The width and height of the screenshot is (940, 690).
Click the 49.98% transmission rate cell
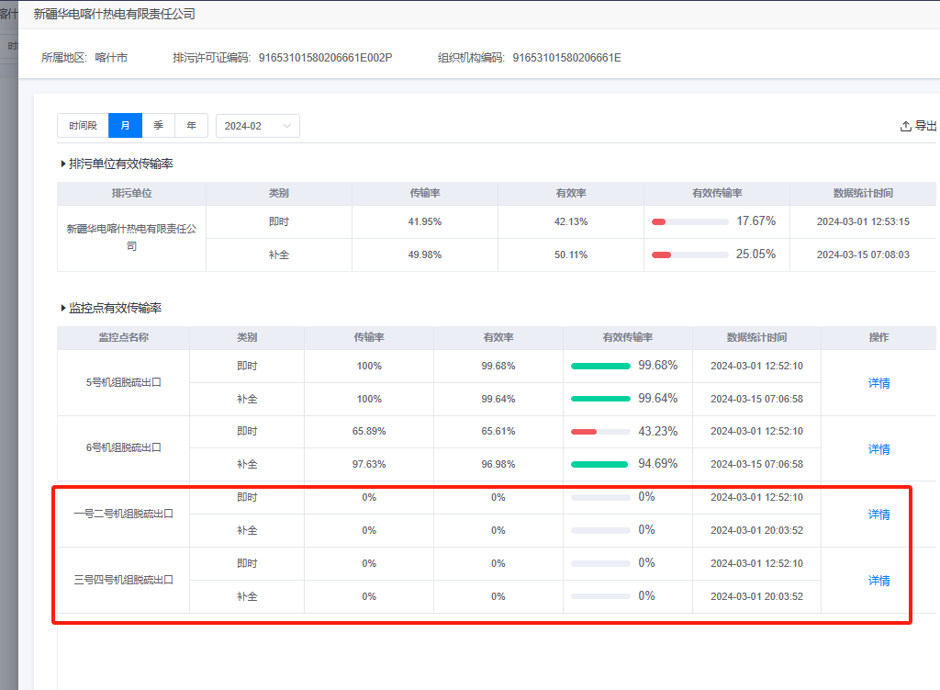[425, 255]
